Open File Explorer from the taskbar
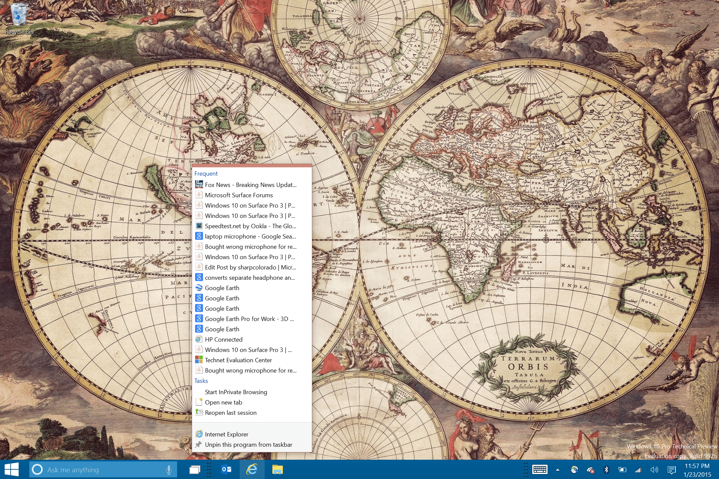The height and width of the screenshot is (479, 719). pyautogui.click(x=277, y=470)
